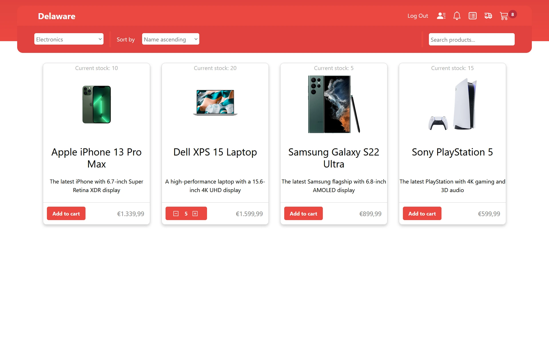
Task: Click the Dell XPS quantity value 5
Action: click(x=186, y=214)
